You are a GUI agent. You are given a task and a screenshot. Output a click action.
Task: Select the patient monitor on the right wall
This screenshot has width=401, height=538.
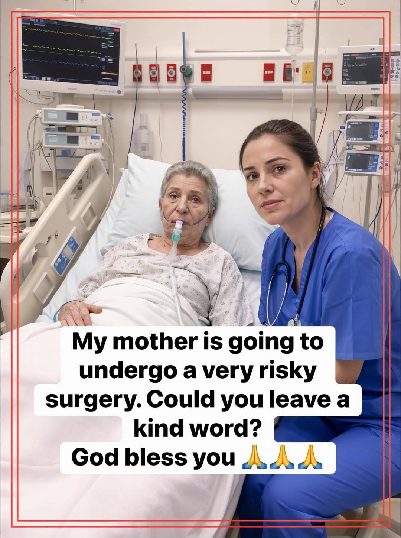pyautogui.click(x=368, y=69)
